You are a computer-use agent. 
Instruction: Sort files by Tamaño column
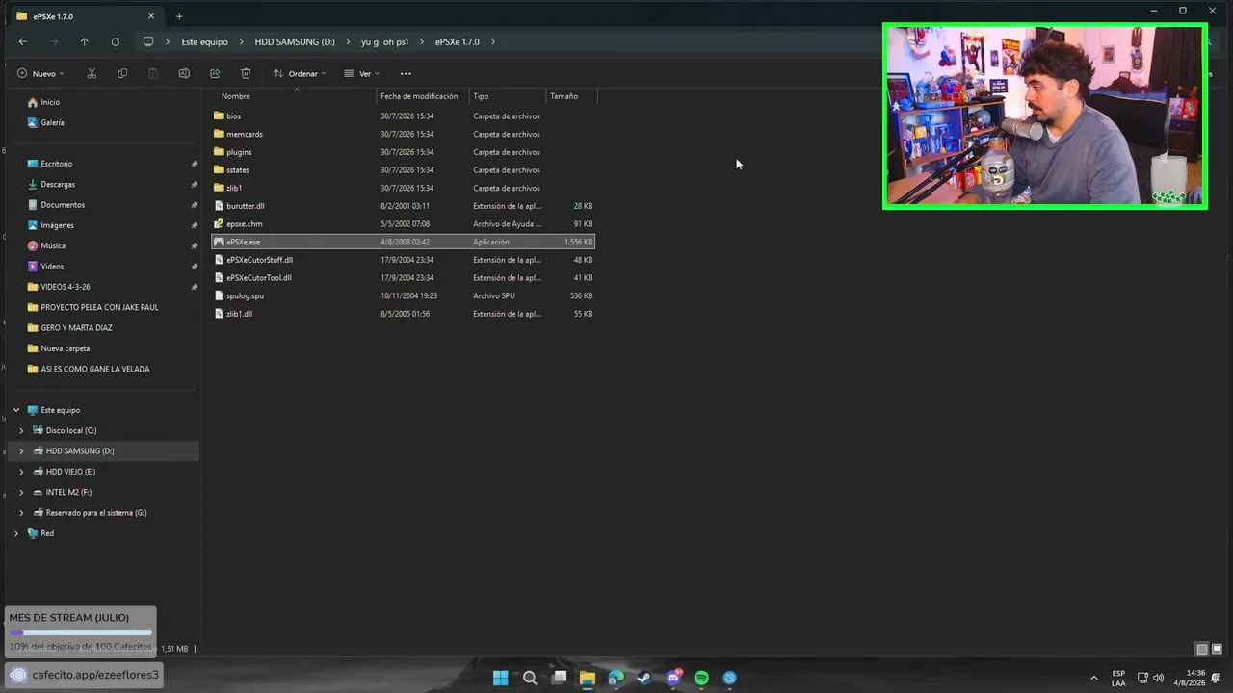tap(564, 96)
